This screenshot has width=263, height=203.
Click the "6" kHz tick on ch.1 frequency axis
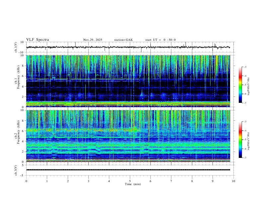[x=23, y=76]
